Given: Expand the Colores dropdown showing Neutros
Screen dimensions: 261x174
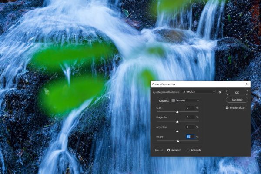Looking at the screenshot, I should click(x=186, y=100).
